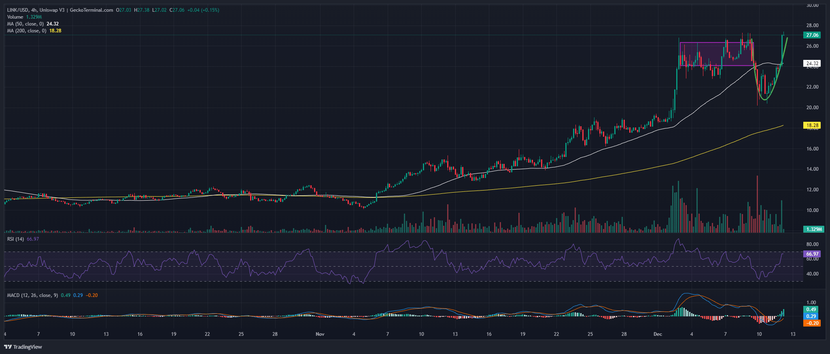Click the 10.00 level on price axis

click(812, 210)
